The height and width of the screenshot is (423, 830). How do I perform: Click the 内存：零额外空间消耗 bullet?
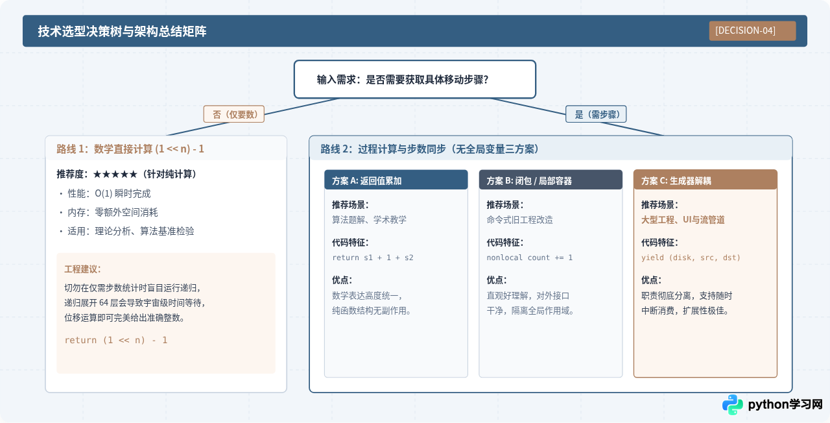[x=108, y=212]
